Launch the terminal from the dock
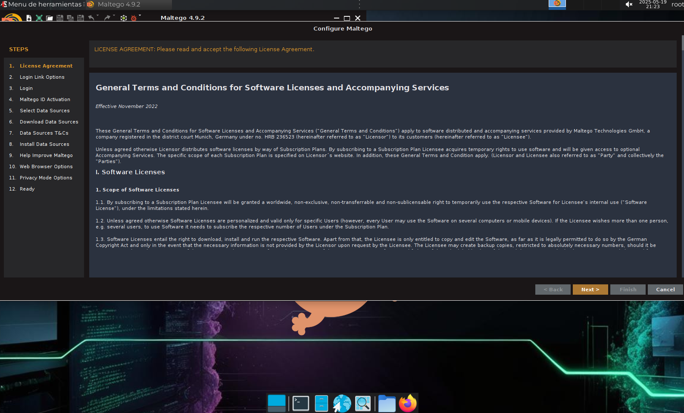 click(300, 404)
